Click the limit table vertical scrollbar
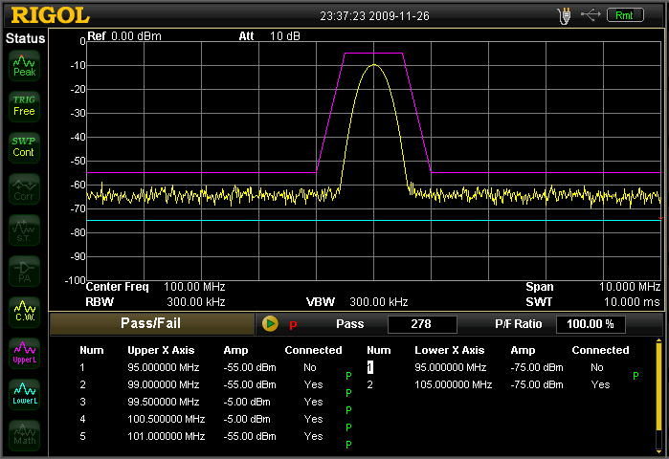This screenshot has width=669, height=459. tap(659, 396)
